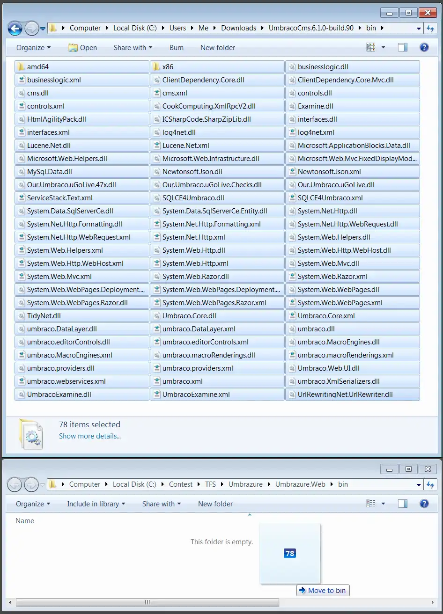This screenshot has width=443, height=614.
Task: Click the Back arrow in the Downloads window
Action: click(x=15, y=29)
